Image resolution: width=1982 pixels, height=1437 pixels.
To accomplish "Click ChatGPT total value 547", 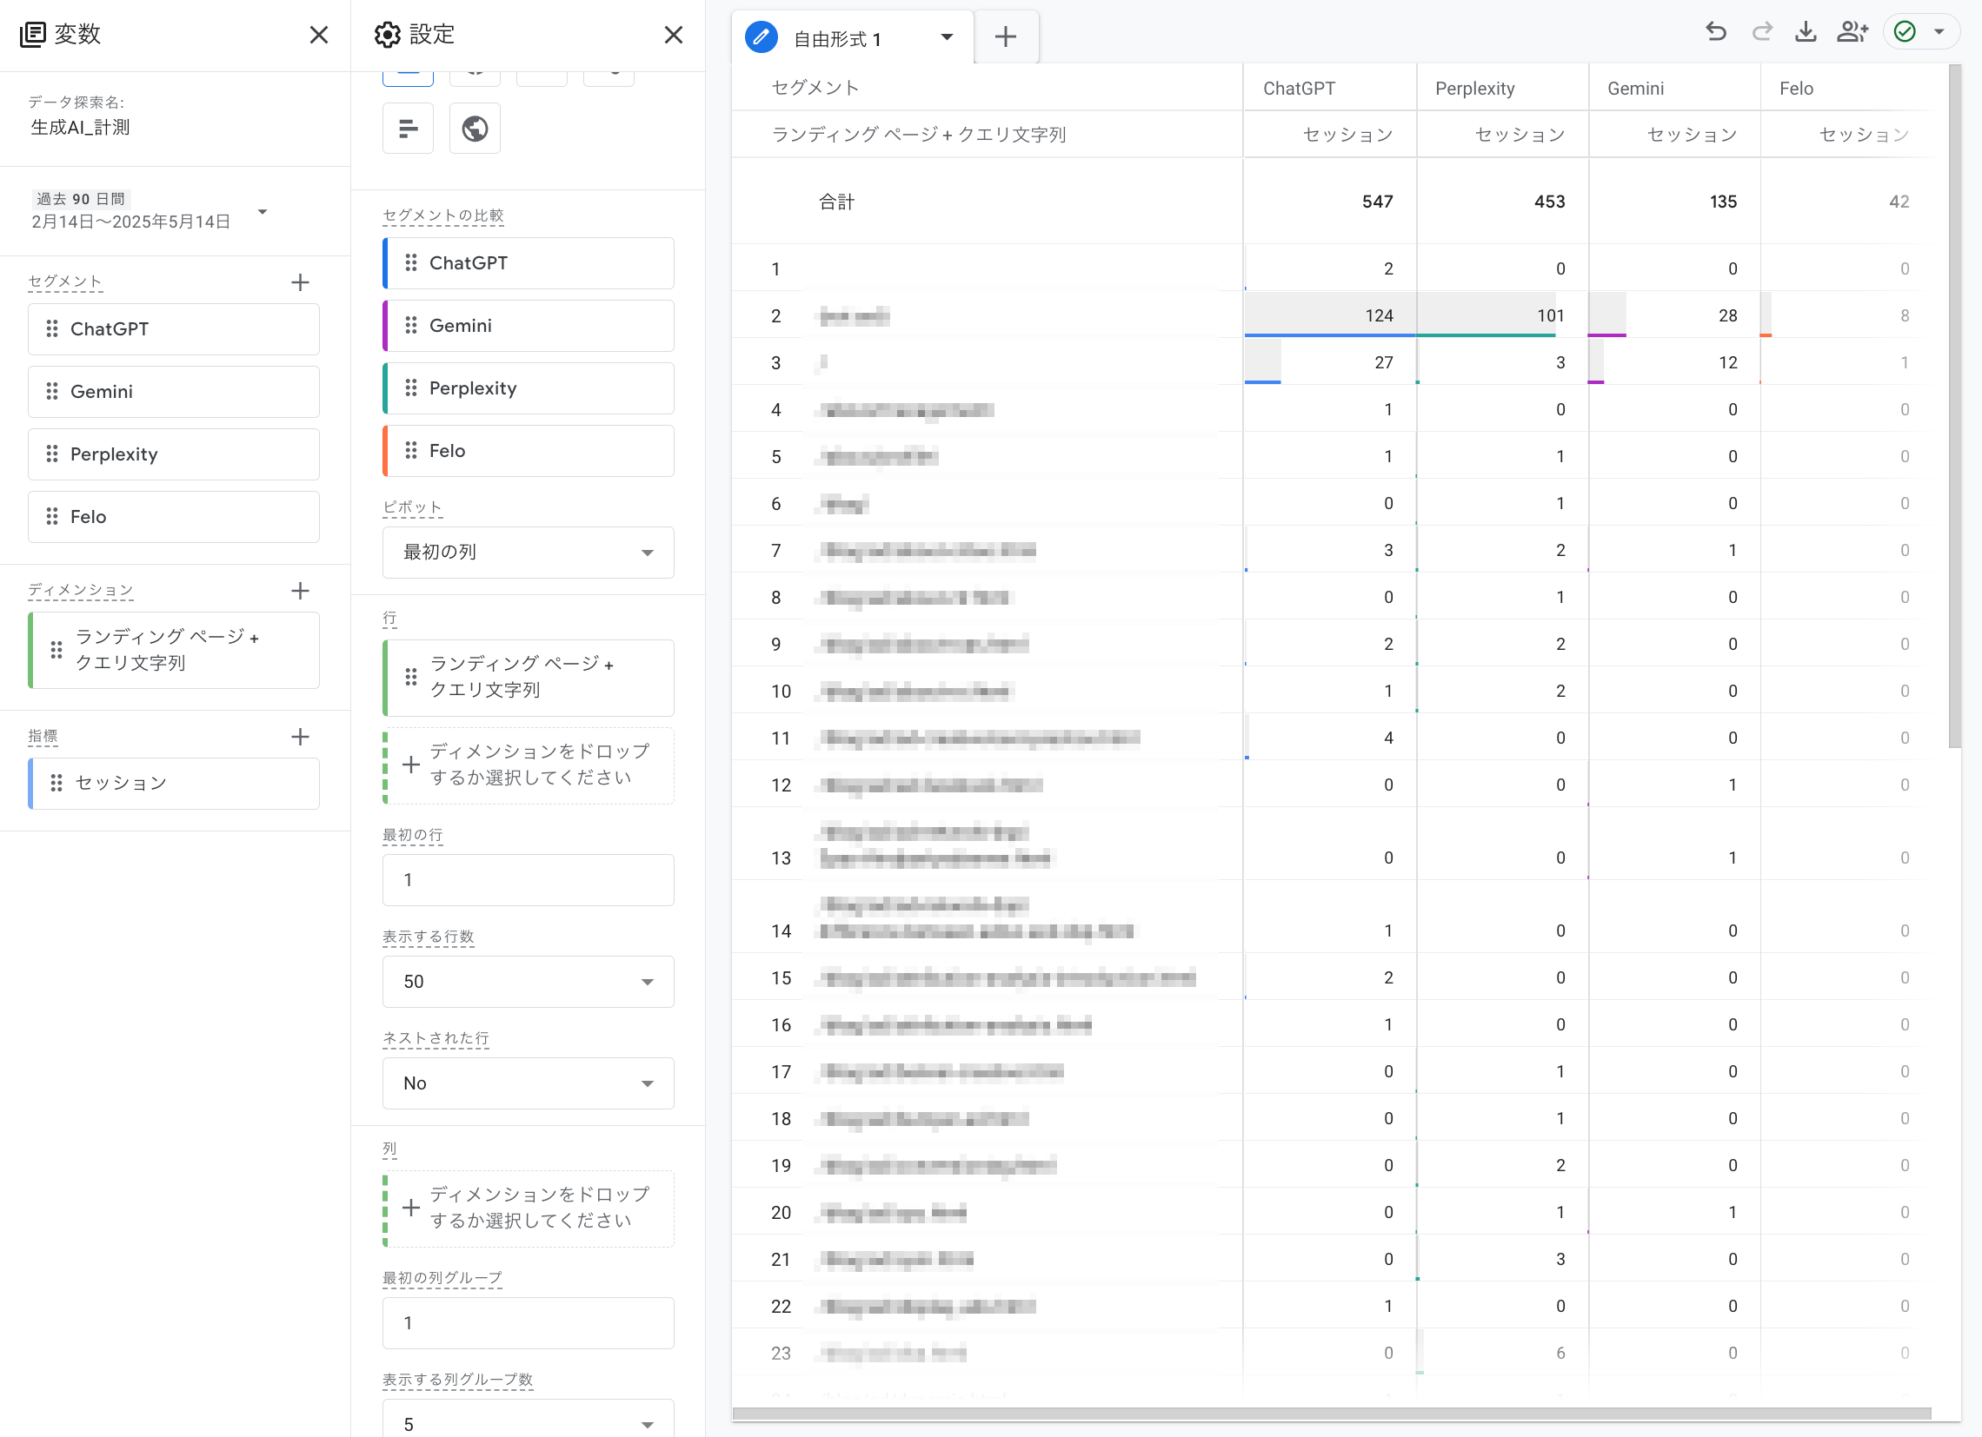I will [1377, 202].
